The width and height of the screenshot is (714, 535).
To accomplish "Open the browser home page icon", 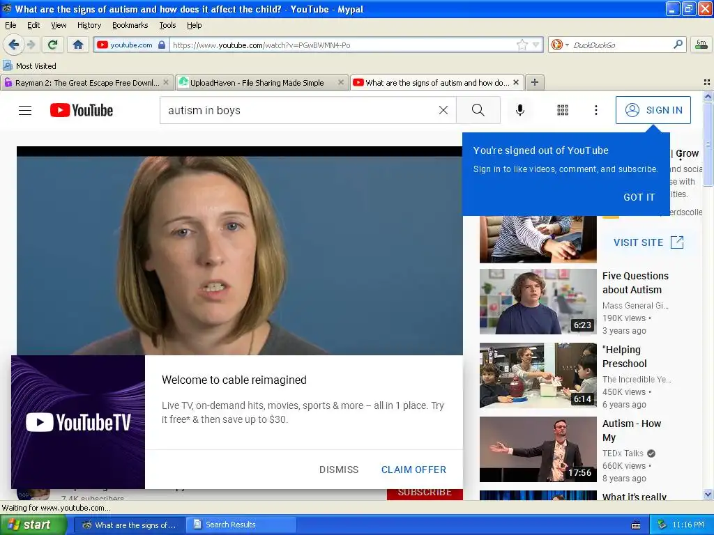I will click(x=78, y=45).
